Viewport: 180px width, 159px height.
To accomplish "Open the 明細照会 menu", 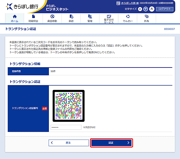I will pyautogui.click(x=33, y=18).
